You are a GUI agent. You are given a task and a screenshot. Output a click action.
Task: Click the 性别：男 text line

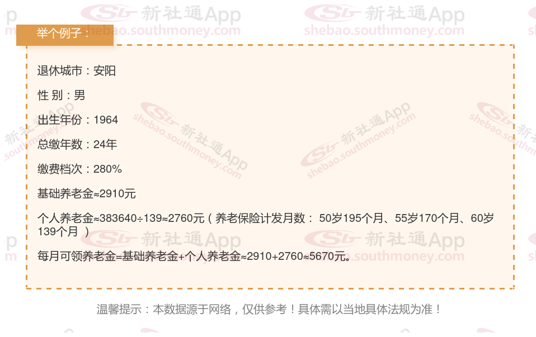61,95
